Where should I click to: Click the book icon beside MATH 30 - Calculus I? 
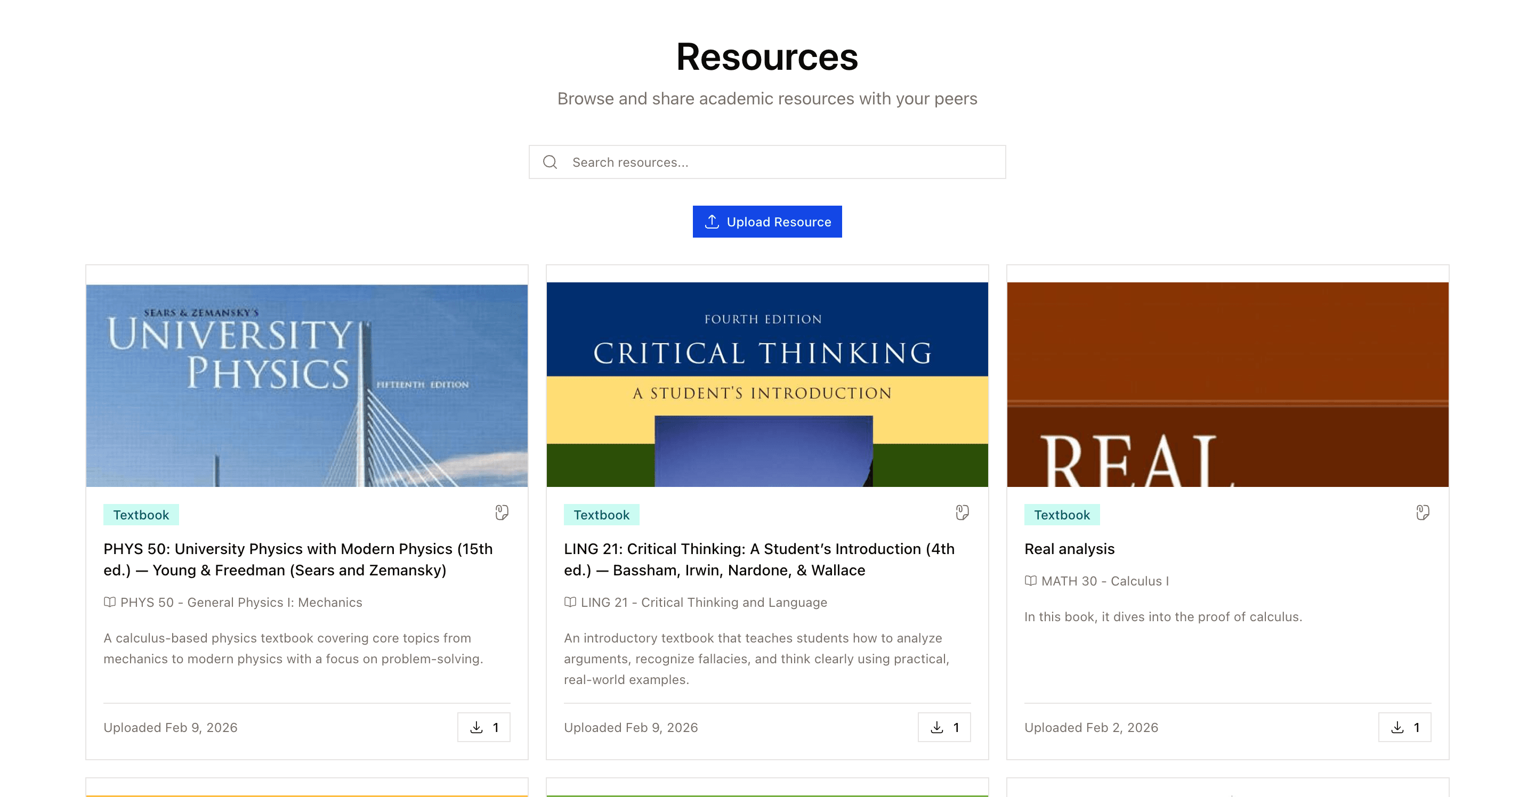[1030, 581]
